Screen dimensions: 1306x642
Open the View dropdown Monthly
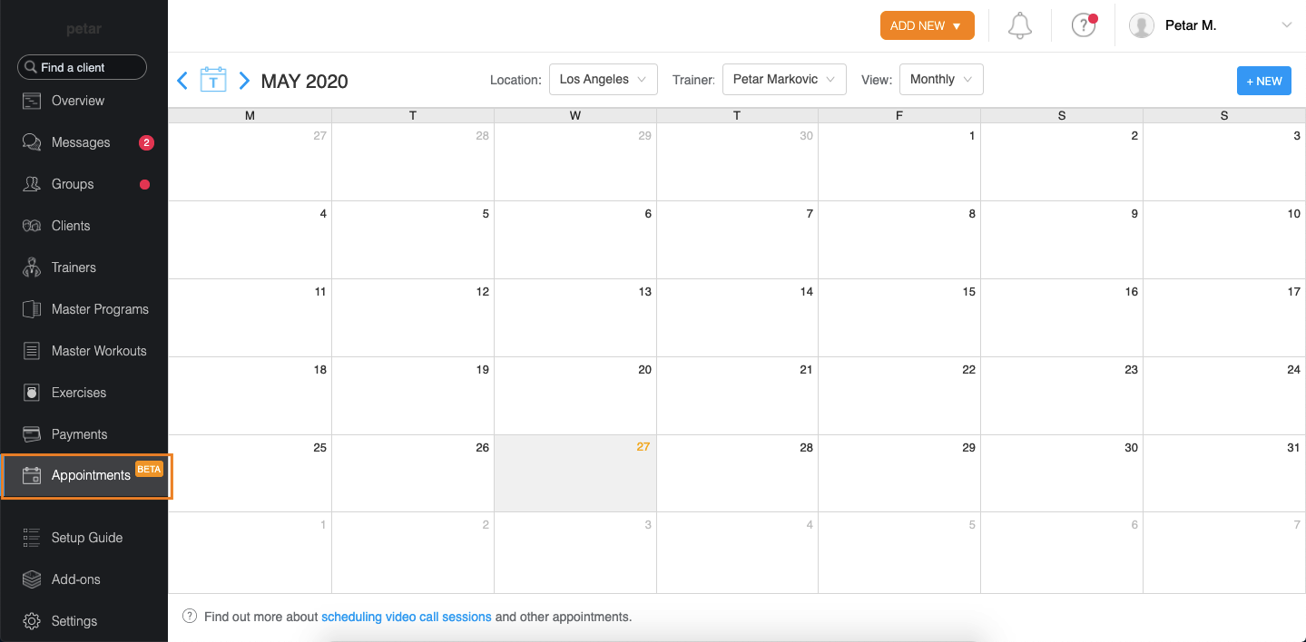[x=941, y=80]
